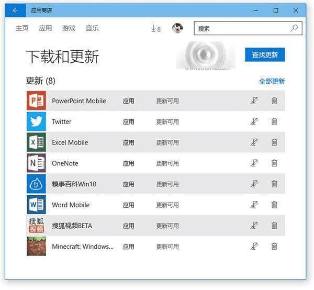
Task: Click the Twitter app icon
Action: tap(37, 121)
